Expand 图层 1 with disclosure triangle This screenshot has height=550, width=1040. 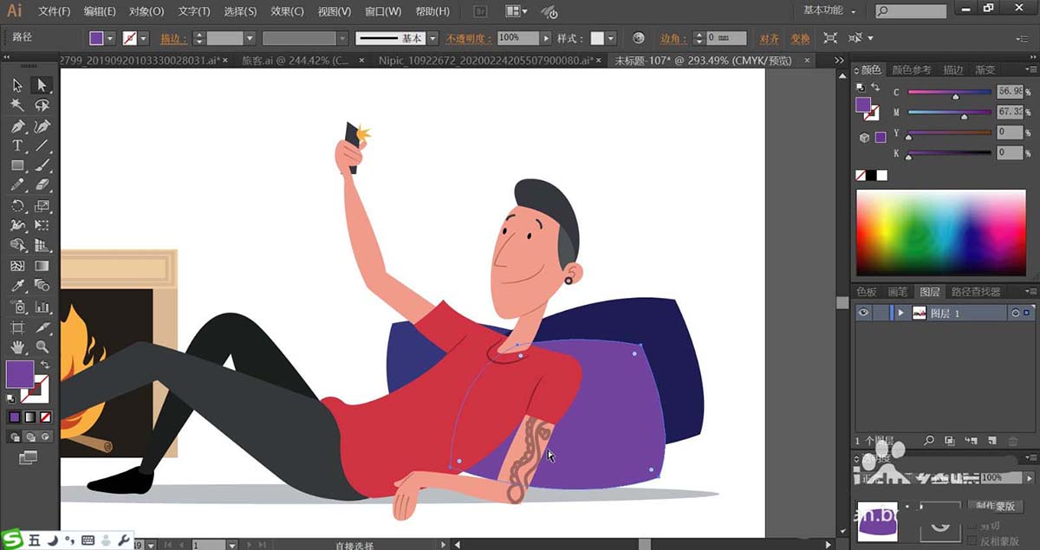click(x=900, y=314)
